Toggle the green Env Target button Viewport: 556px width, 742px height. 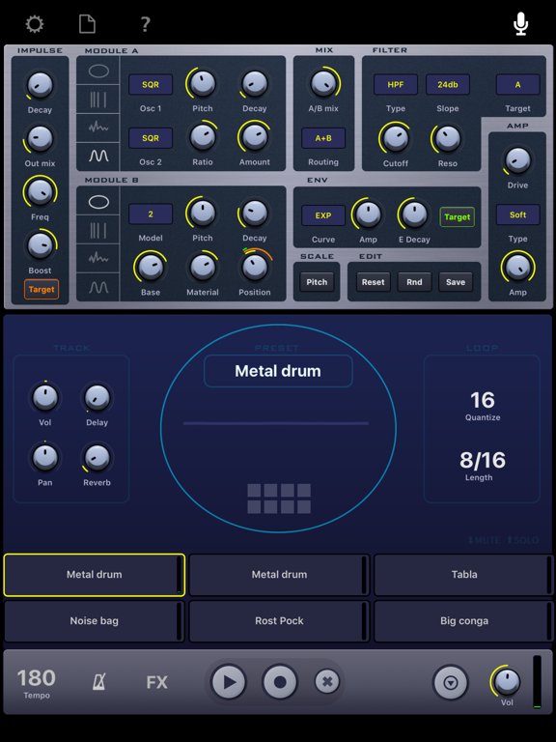458,216
